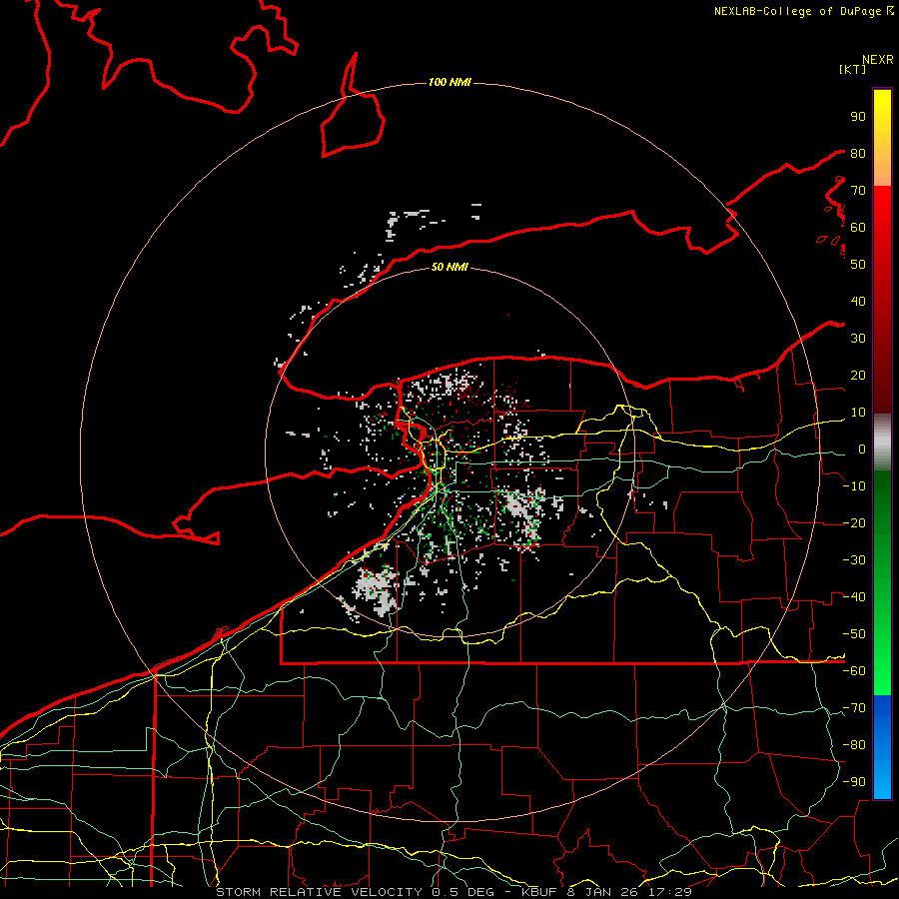
Task: Click STORM RELATIVE VELOCITY product caption
Action: pyautogui.click(x=319, y=892)
